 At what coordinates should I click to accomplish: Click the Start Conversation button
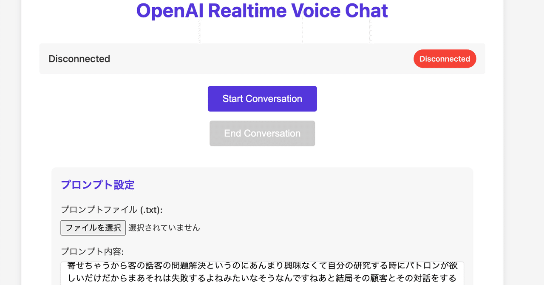tap(262, 99)
